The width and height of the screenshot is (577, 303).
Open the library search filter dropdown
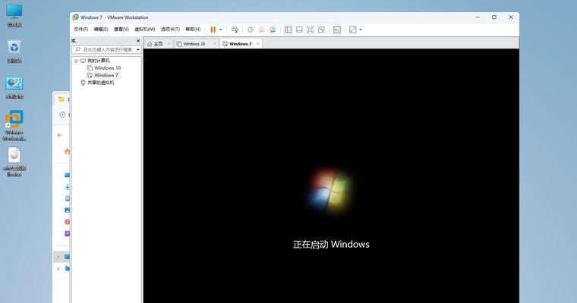tap(138, 49)
